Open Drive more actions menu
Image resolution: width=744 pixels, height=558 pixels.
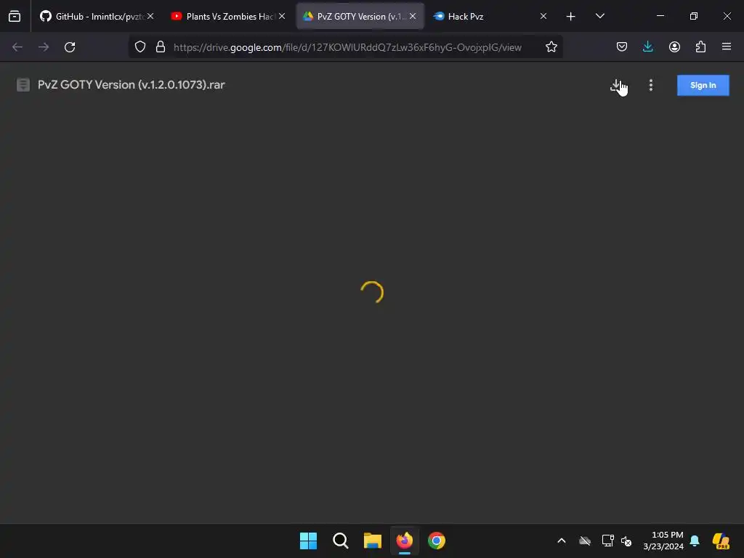pyautogui.click(x=650, y=86)
